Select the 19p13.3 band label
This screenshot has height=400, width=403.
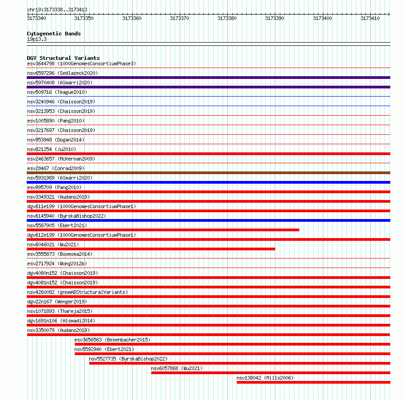pos(37,39)
